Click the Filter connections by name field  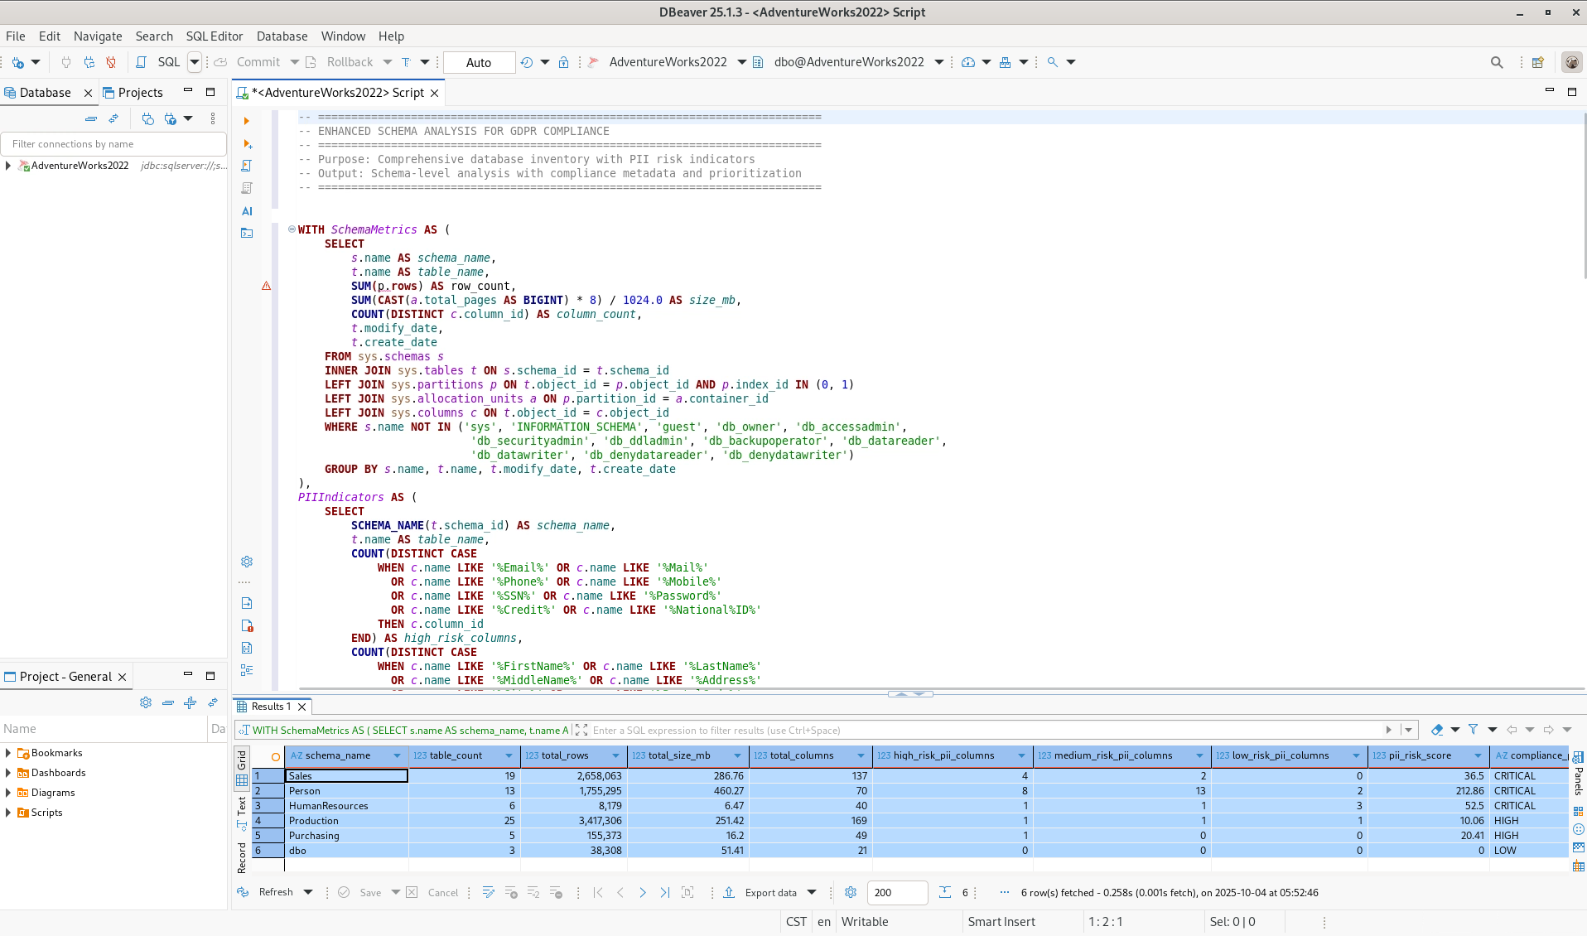click(114, 144)
